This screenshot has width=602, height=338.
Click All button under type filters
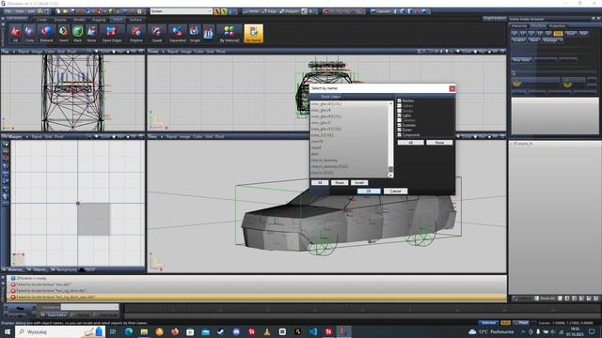(410, 142)
